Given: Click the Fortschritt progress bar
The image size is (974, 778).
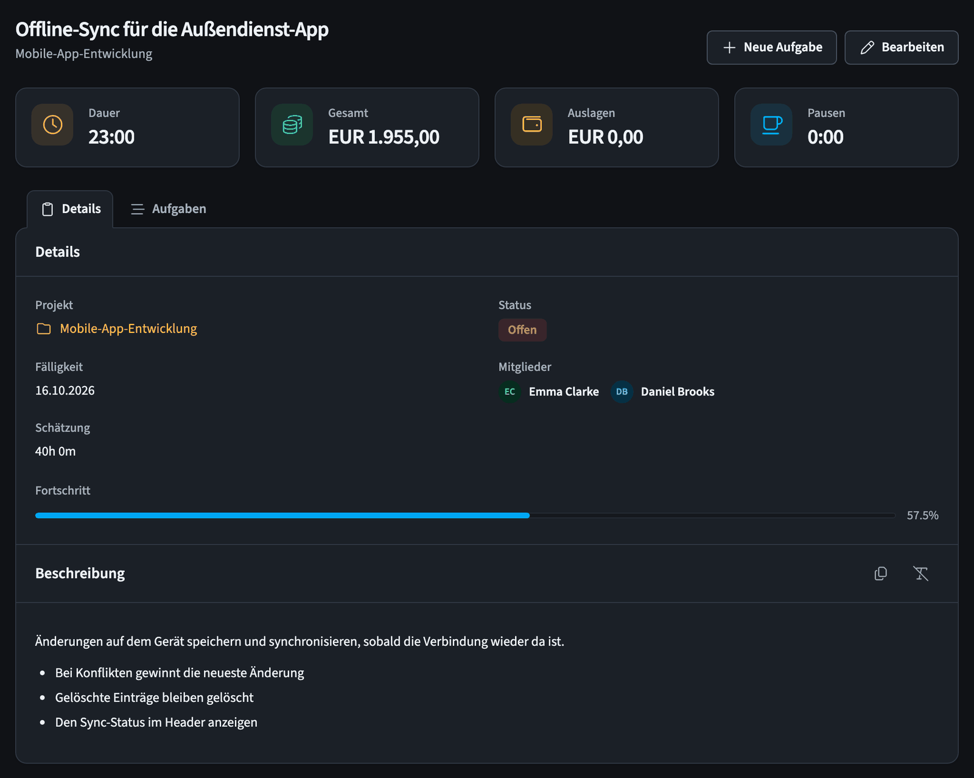Looking at the screenshot, I should click(465, 516).
